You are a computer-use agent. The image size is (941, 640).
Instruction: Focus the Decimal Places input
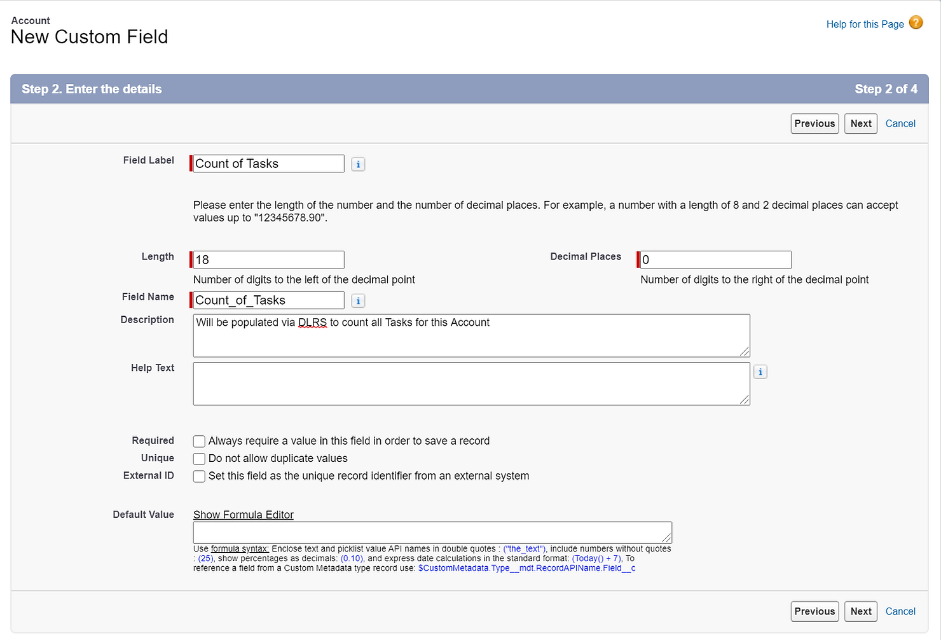click(715, 260)
